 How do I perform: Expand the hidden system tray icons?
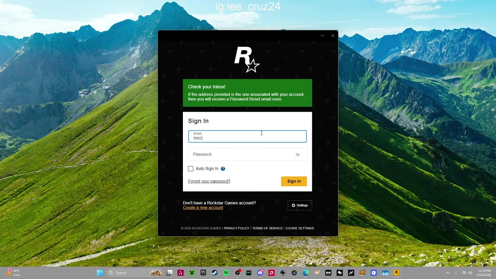pos(448,273)
